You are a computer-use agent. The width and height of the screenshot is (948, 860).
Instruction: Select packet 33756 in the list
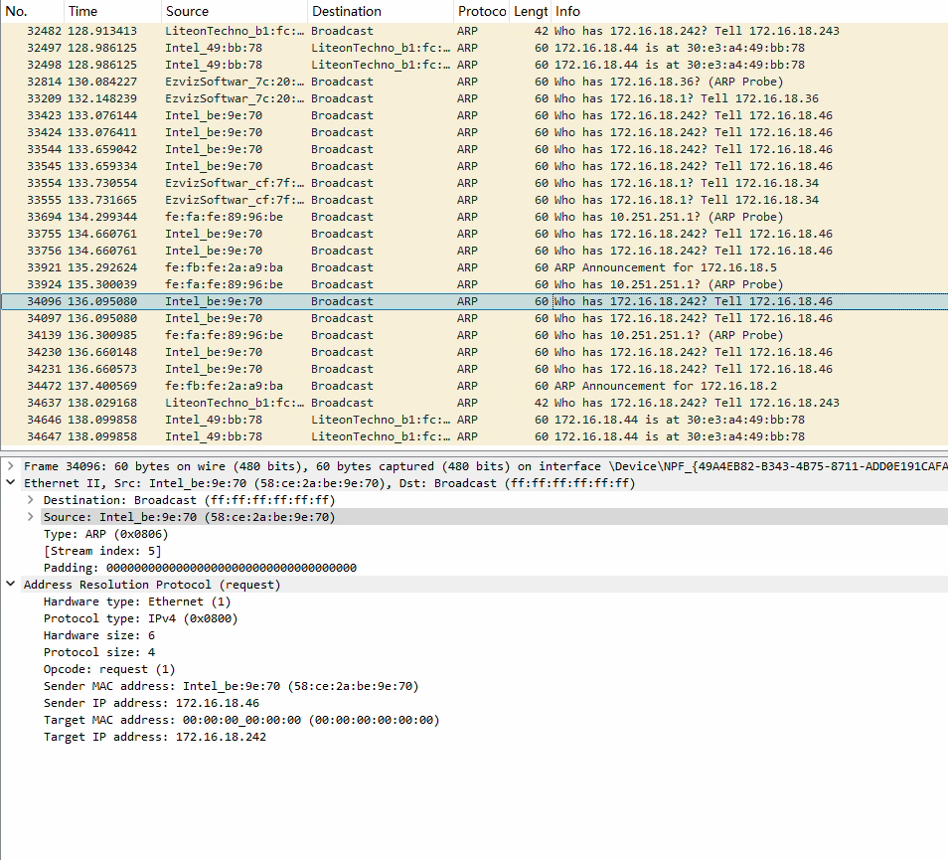(474, 251)
